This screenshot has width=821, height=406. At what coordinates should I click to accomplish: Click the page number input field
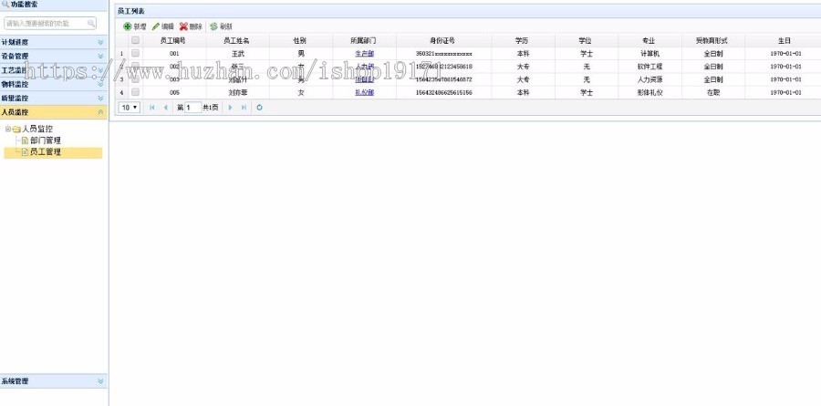193,108
